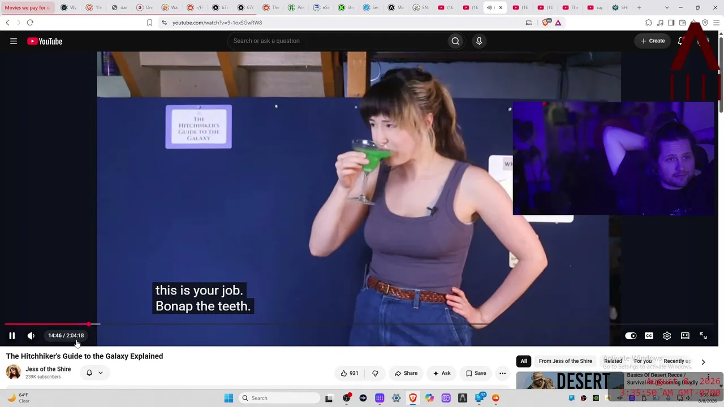The image size is (724, 407).
Task: Toggle the browser sidebar panel
Action: pos(671,23)
